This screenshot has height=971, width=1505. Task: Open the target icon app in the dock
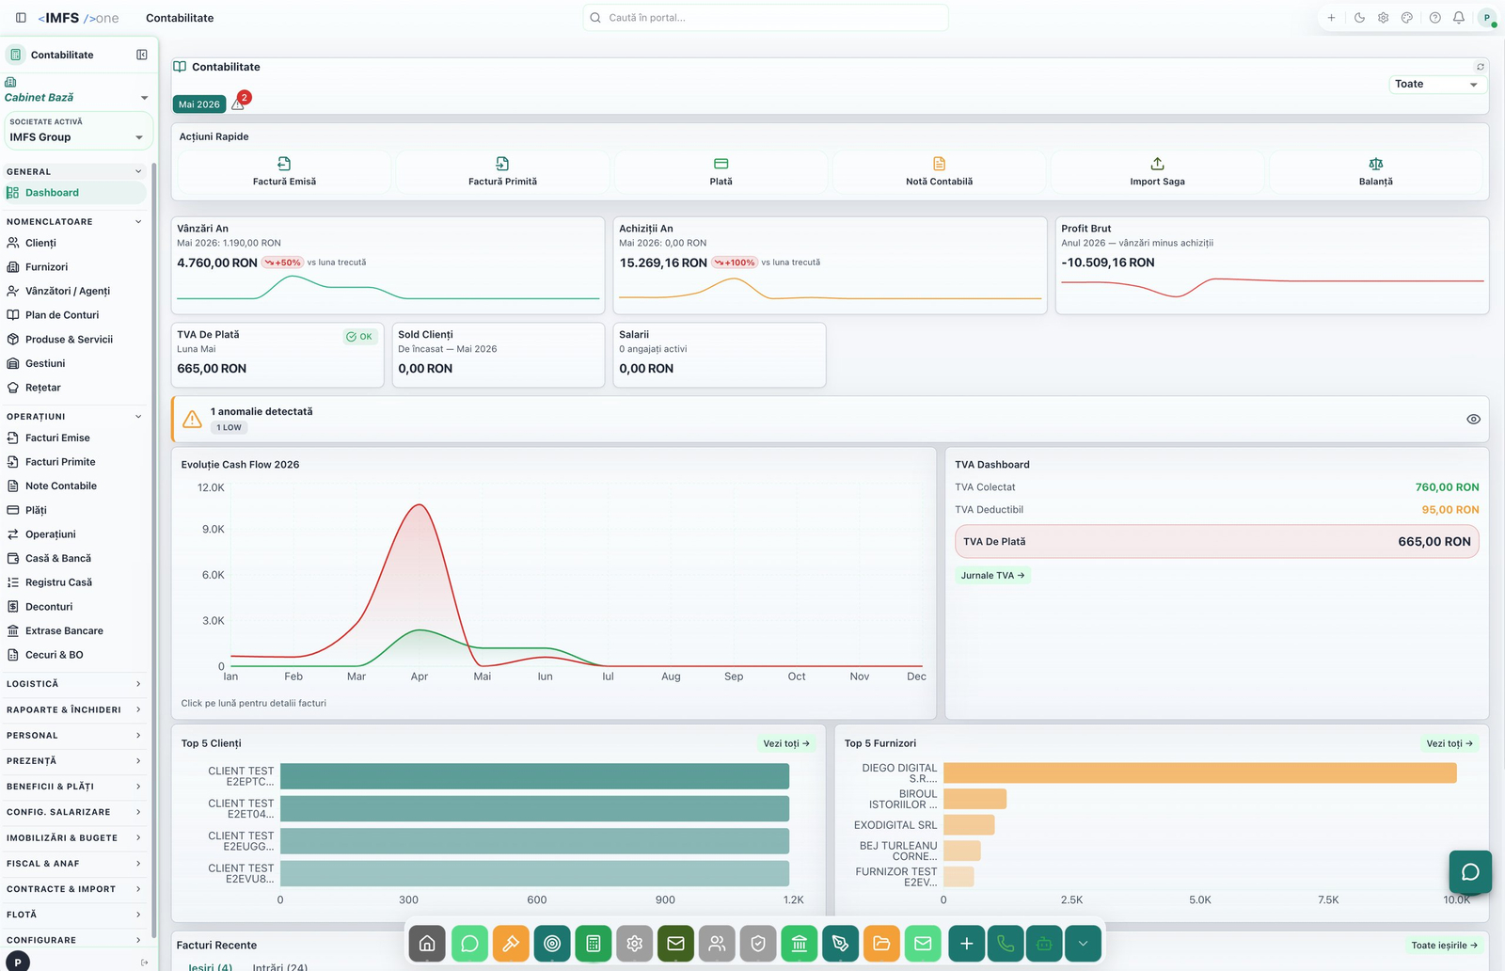(552, 943)
